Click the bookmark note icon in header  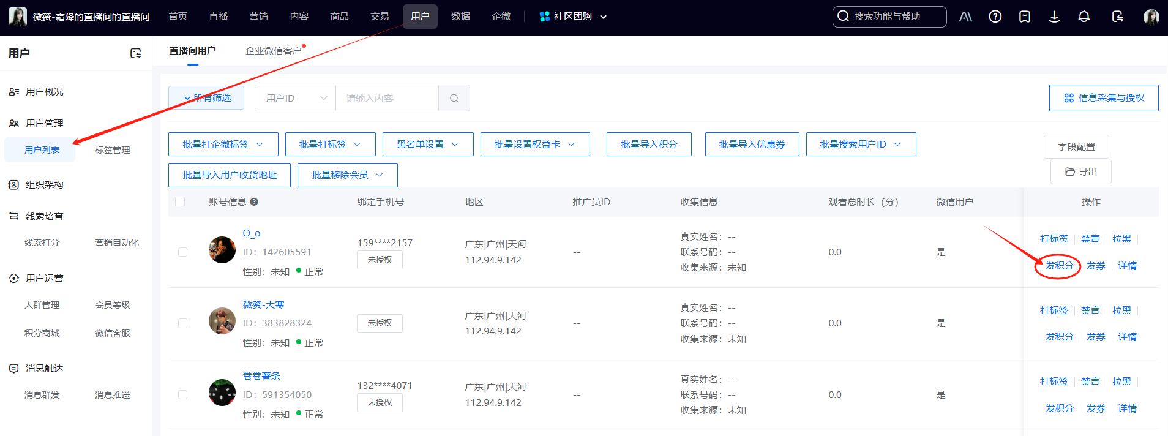coord(1025,17)
